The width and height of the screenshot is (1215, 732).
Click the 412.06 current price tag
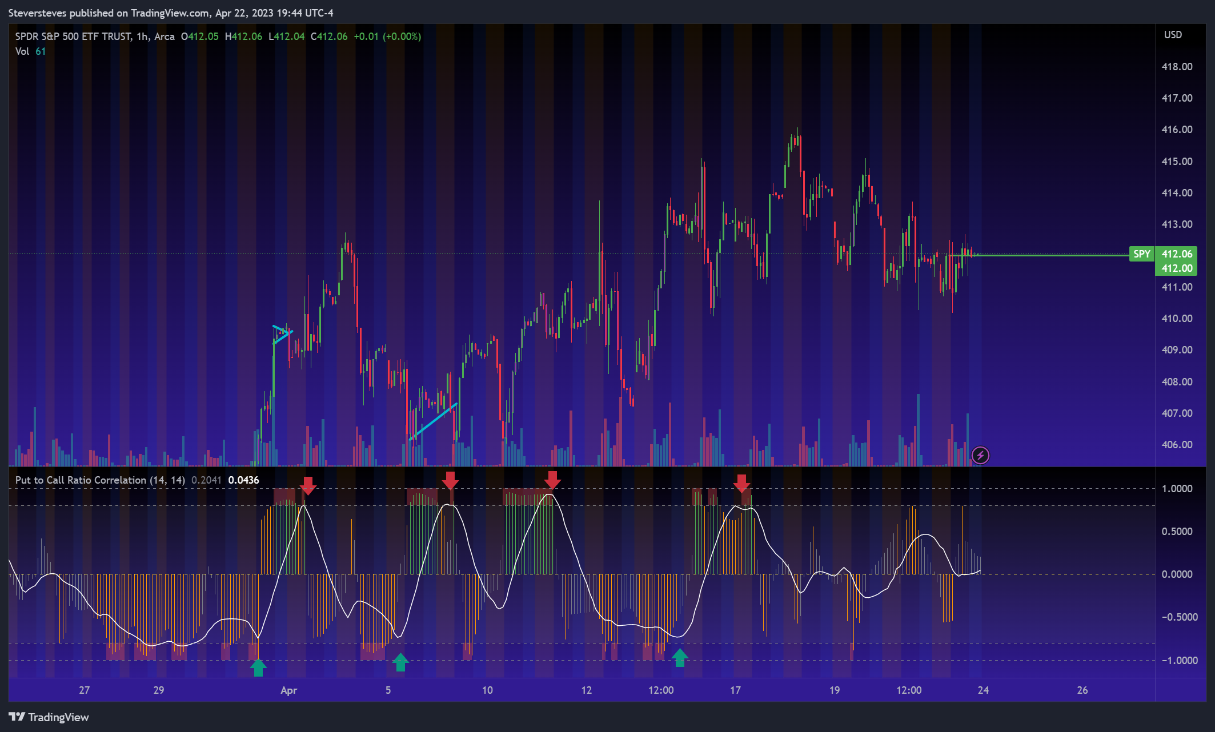click(x=1177, y=254)
